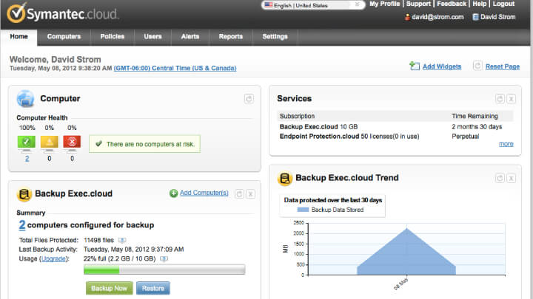Screen dimensions: 533x299
Task: Click the Upgrade usage link
Action: pos(53,258)
